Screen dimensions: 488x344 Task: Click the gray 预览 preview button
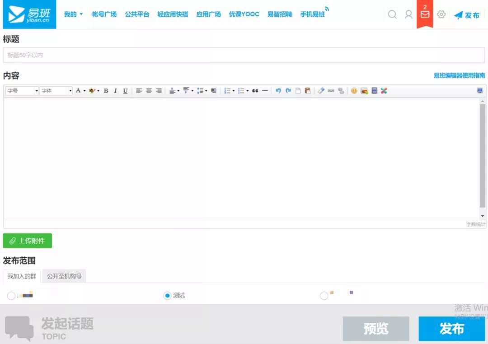[376, 329]
